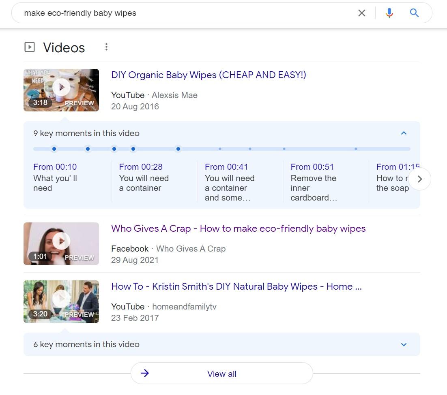Open the Videos section three-dot menu
This screenshot has height=395, width=447.
(106, 47)
